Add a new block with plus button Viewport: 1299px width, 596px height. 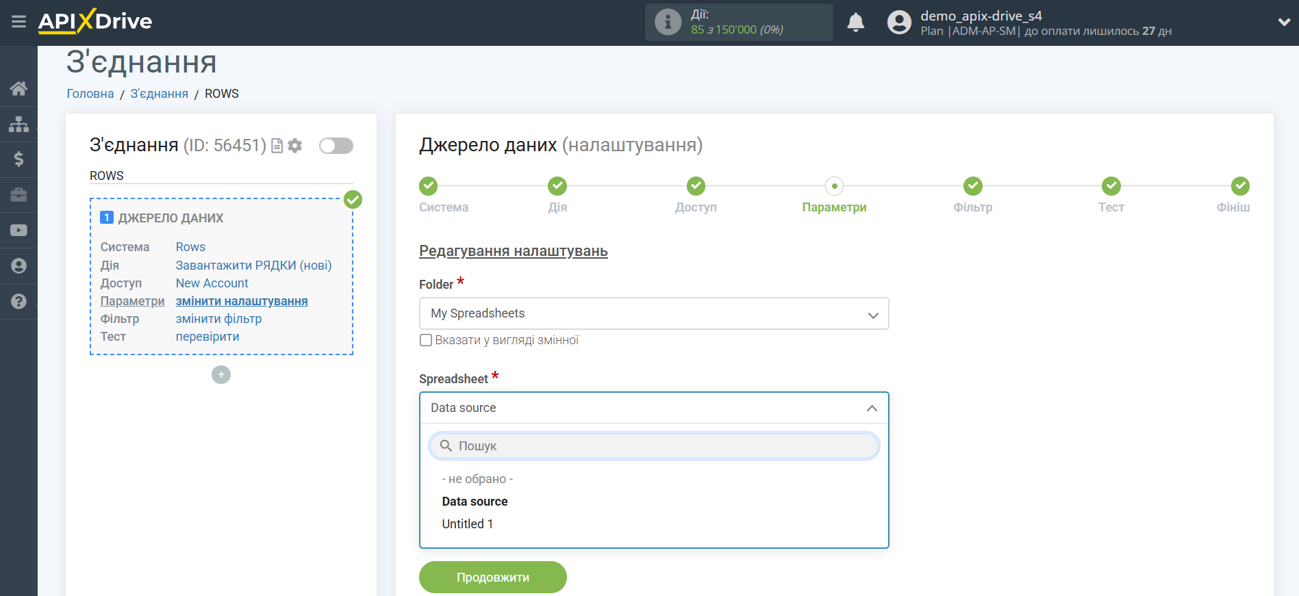221,375
